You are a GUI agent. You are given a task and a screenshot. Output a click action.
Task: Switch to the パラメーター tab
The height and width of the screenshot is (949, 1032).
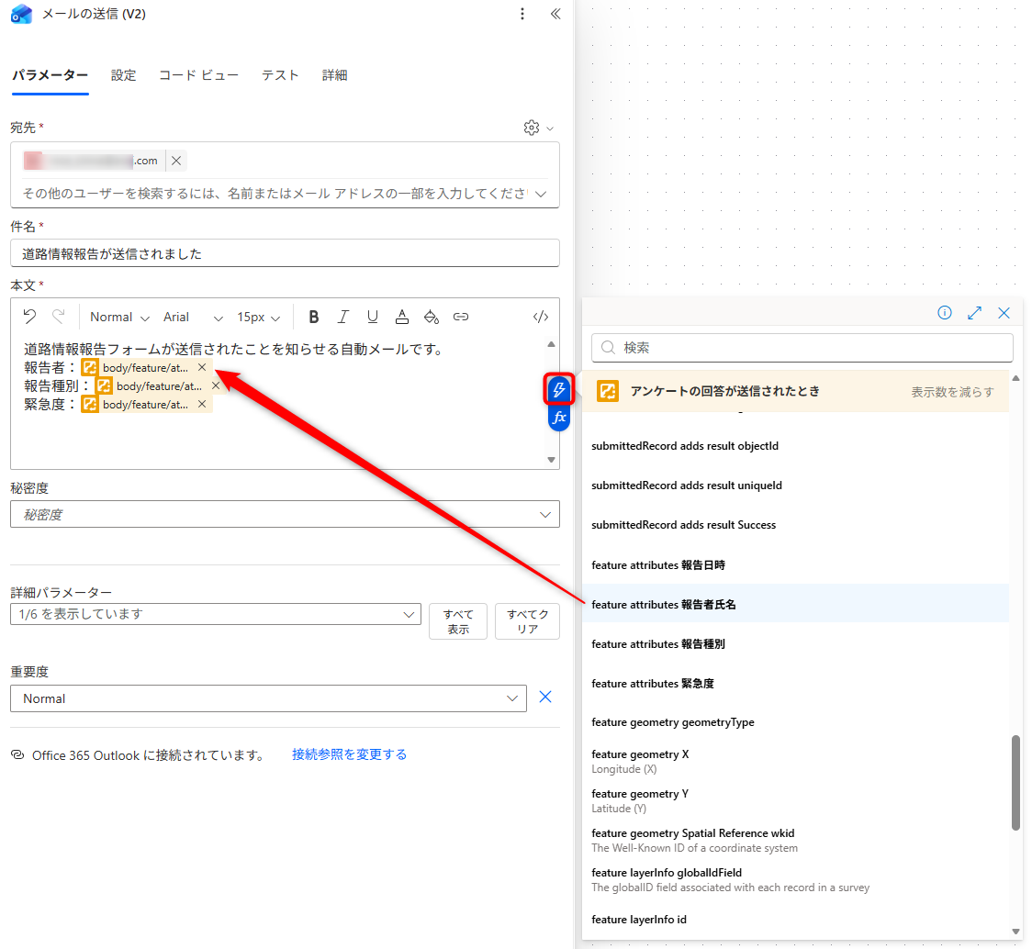tap(50, 75)
